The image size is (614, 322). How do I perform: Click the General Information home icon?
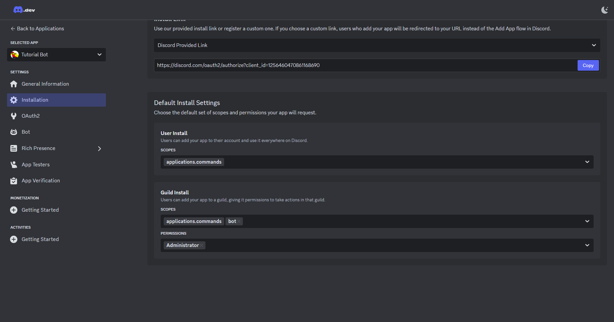pyautogui.click(x=14, y=84)
